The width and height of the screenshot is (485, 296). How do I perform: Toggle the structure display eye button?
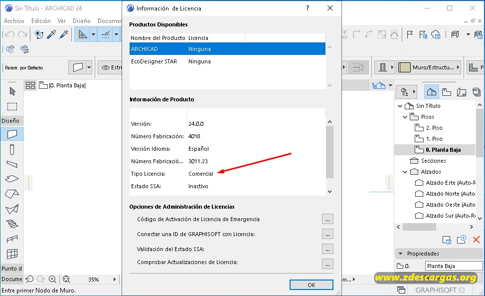(111, 67)
